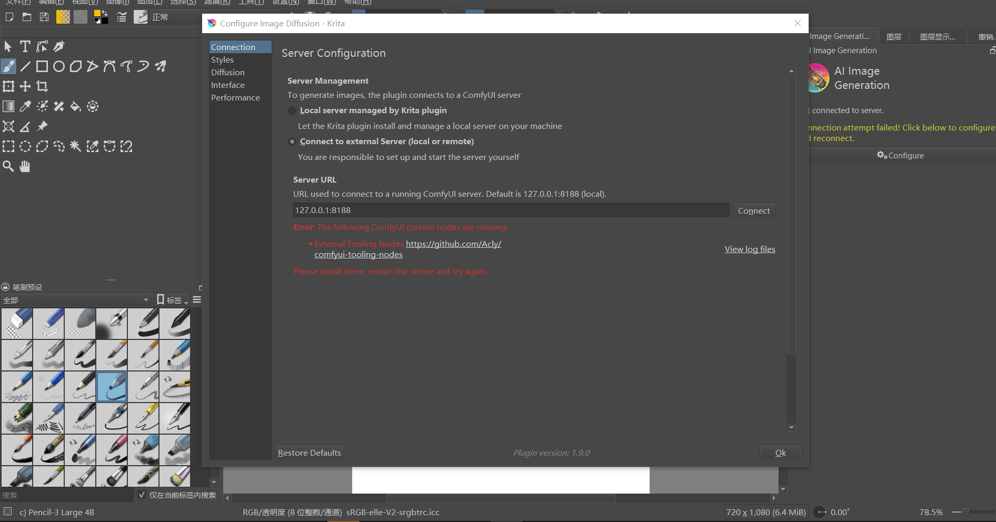Open the Connection settings page

(240, 47)
